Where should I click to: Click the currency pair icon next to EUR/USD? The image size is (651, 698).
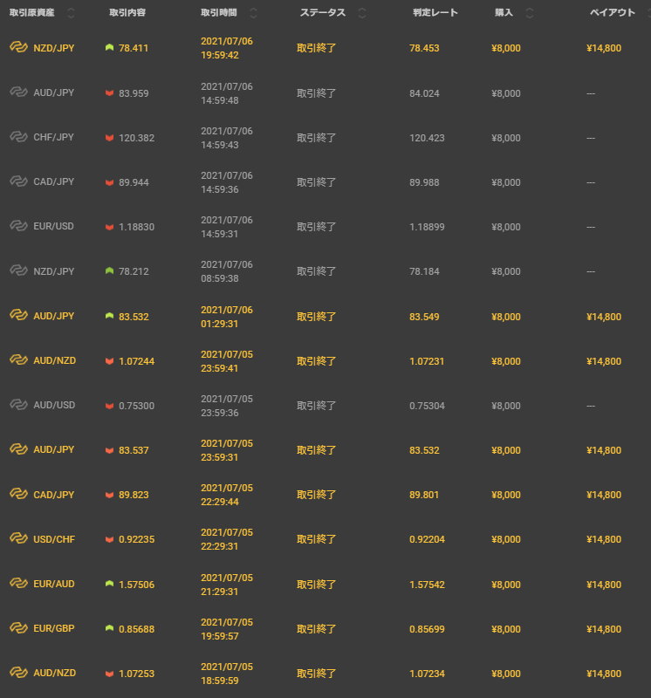pos(18,226)
